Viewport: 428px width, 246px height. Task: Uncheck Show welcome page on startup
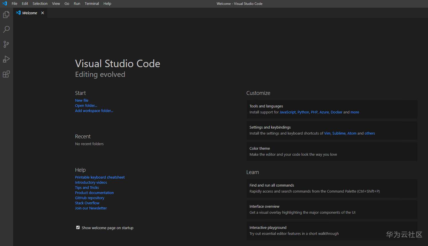(78, 227)
